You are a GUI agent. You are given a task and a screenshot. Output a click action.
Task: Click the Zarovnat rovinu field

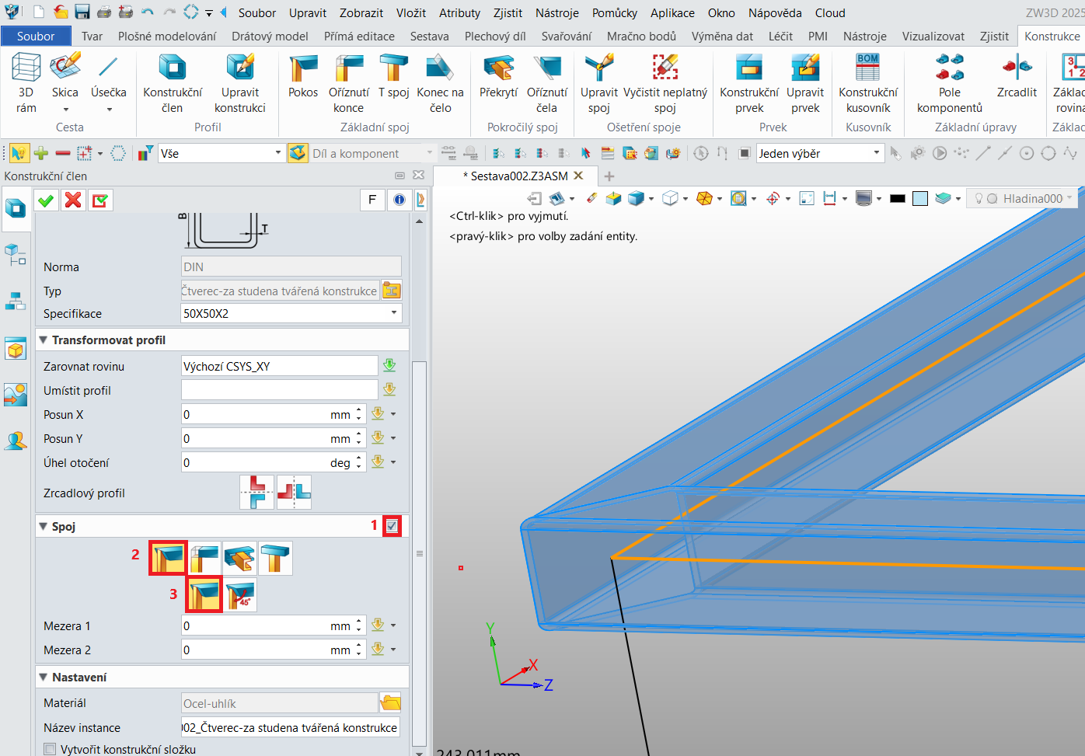[x=279, y=366]
